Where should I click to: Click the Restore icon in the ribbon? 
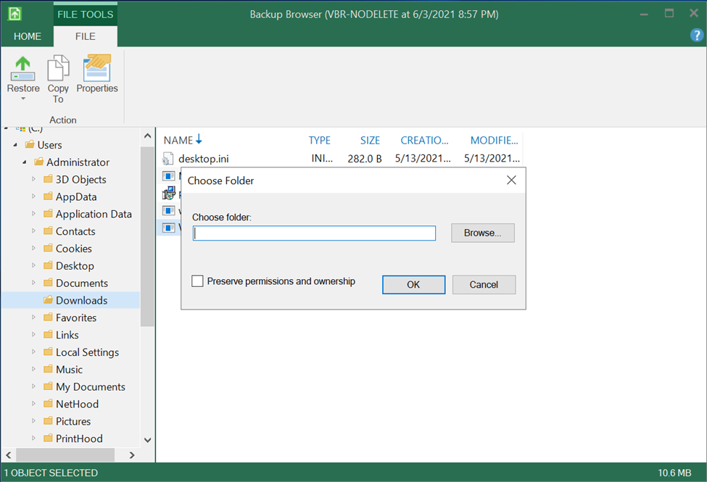(23, 68)
